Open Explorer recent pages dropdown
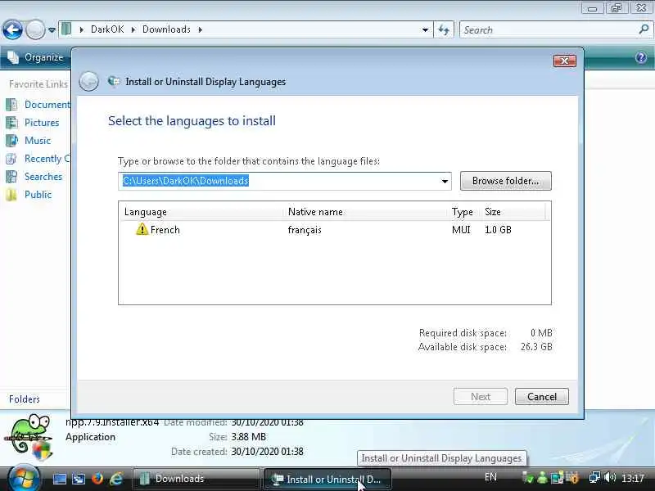The height and width of the screenshot is (491, 655). tap(52, 30)
